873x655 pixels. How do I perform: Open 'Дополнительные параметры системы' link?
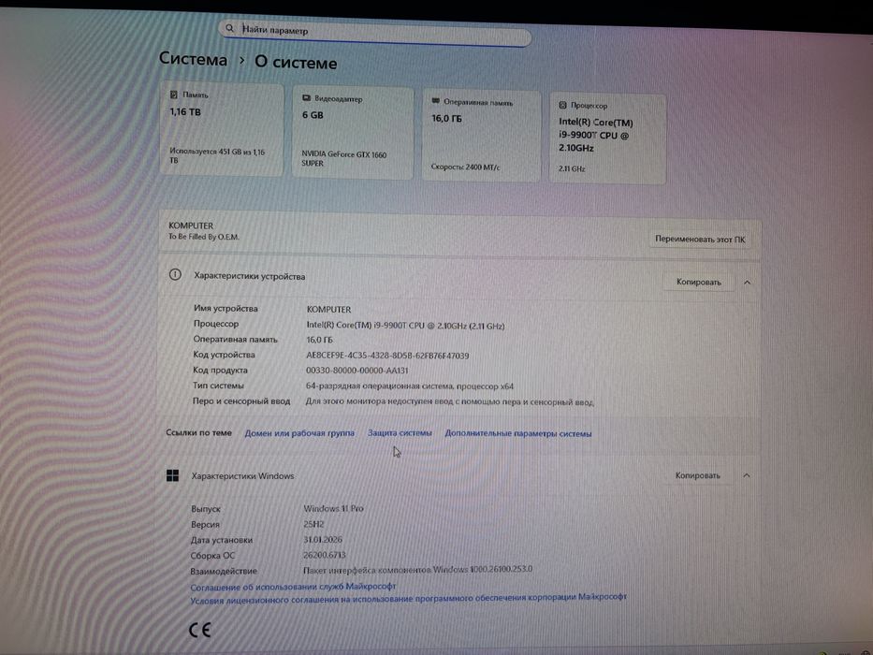point(517,433)
